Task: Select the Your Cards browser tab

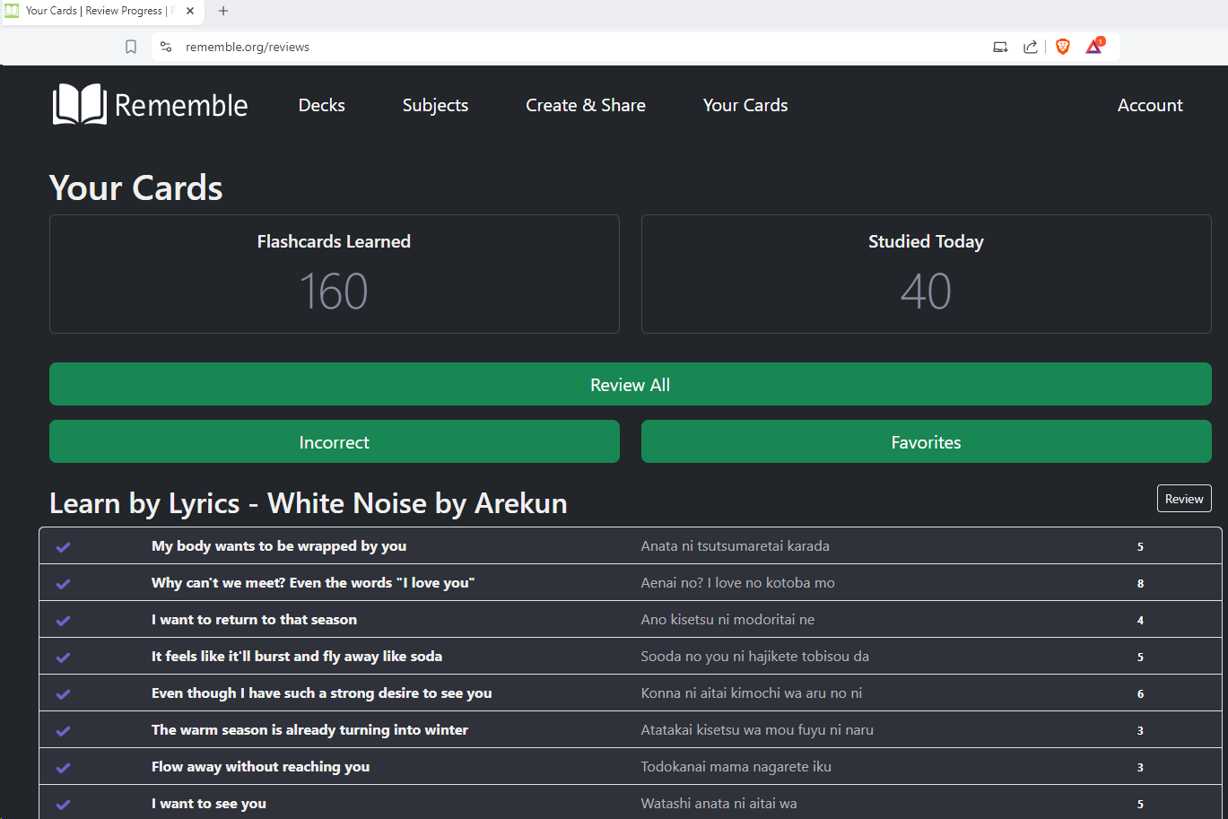Action: pyautogui.click(x=101, y=12)
